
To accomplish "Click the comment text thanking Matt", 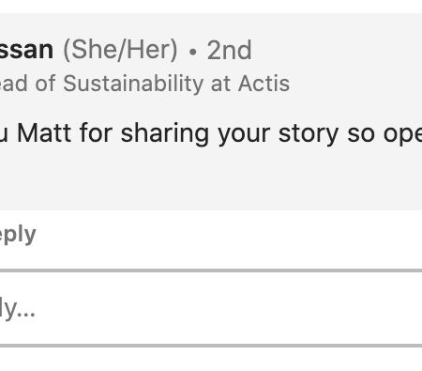I will coord(211,134).
